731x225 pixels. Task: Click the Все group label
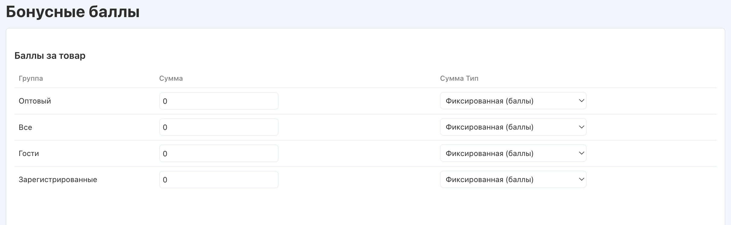(x=25, y=127)
